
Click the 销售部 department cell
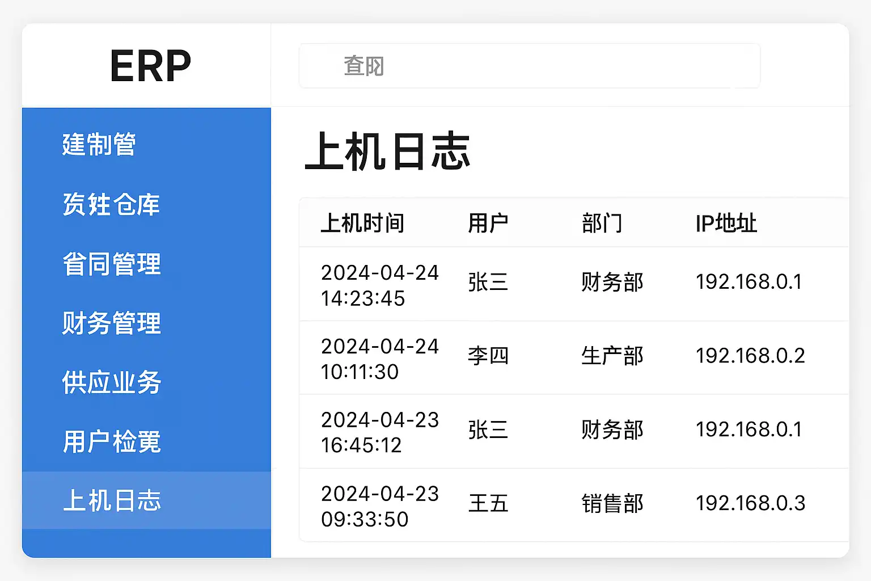click(612, 503)
